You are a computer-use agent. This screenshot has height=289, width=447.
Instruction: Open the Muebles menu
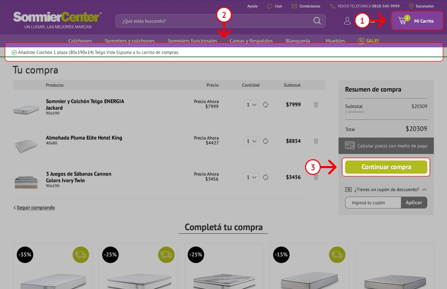(336, 40)
